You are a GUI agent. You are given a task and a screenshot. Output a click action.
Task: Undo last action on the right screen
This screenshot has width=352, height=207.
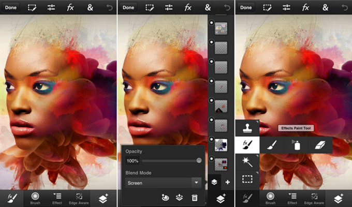coord(345,8)
